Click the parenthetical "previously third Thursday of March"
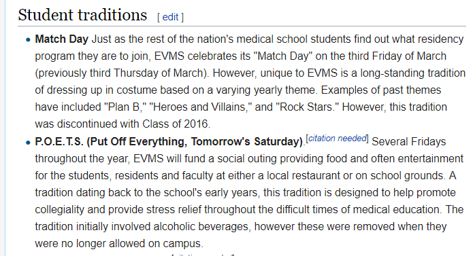Viewport: 473px width, 256px height. pyautogui.click(x=121, y=73)
